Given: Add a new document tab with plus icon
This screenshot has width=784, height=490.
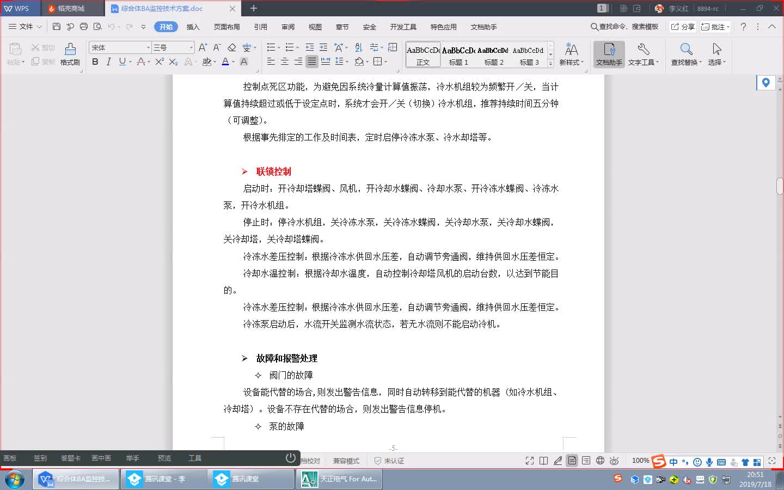Looking at the screenshot, I should click(x=254, y=8).
